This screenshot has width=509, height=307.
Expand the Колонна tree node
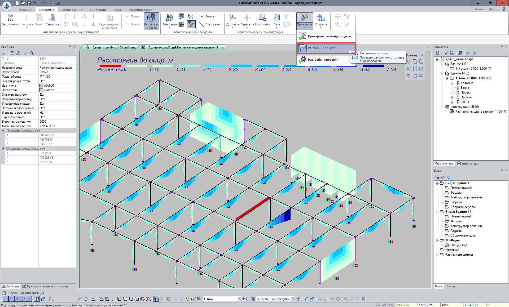[452, 83]
